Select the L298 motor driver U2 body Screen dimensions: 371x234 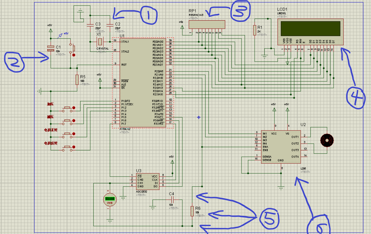[x=281, y=147]
